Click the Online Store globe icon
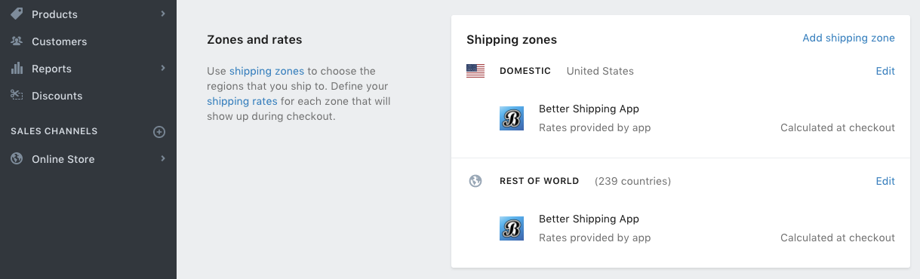 pos(17,159)
